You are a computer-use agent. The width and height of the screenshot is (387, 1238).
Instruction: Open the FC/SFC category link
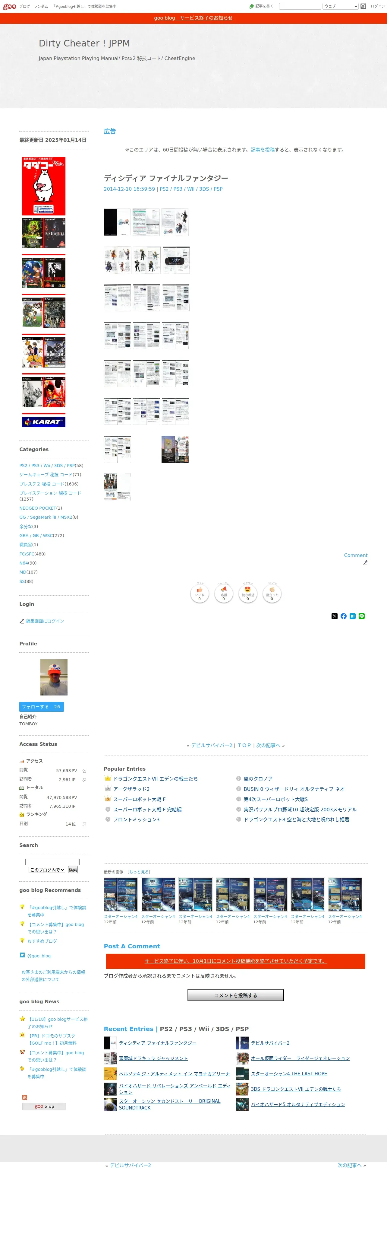pos(27,554)
